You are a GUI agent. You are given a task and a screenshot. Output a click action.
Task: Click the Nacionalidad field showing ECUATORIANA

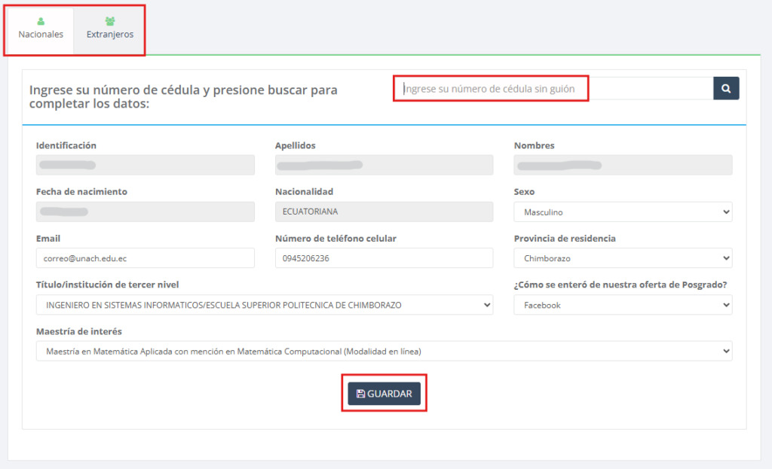(384, 212)
